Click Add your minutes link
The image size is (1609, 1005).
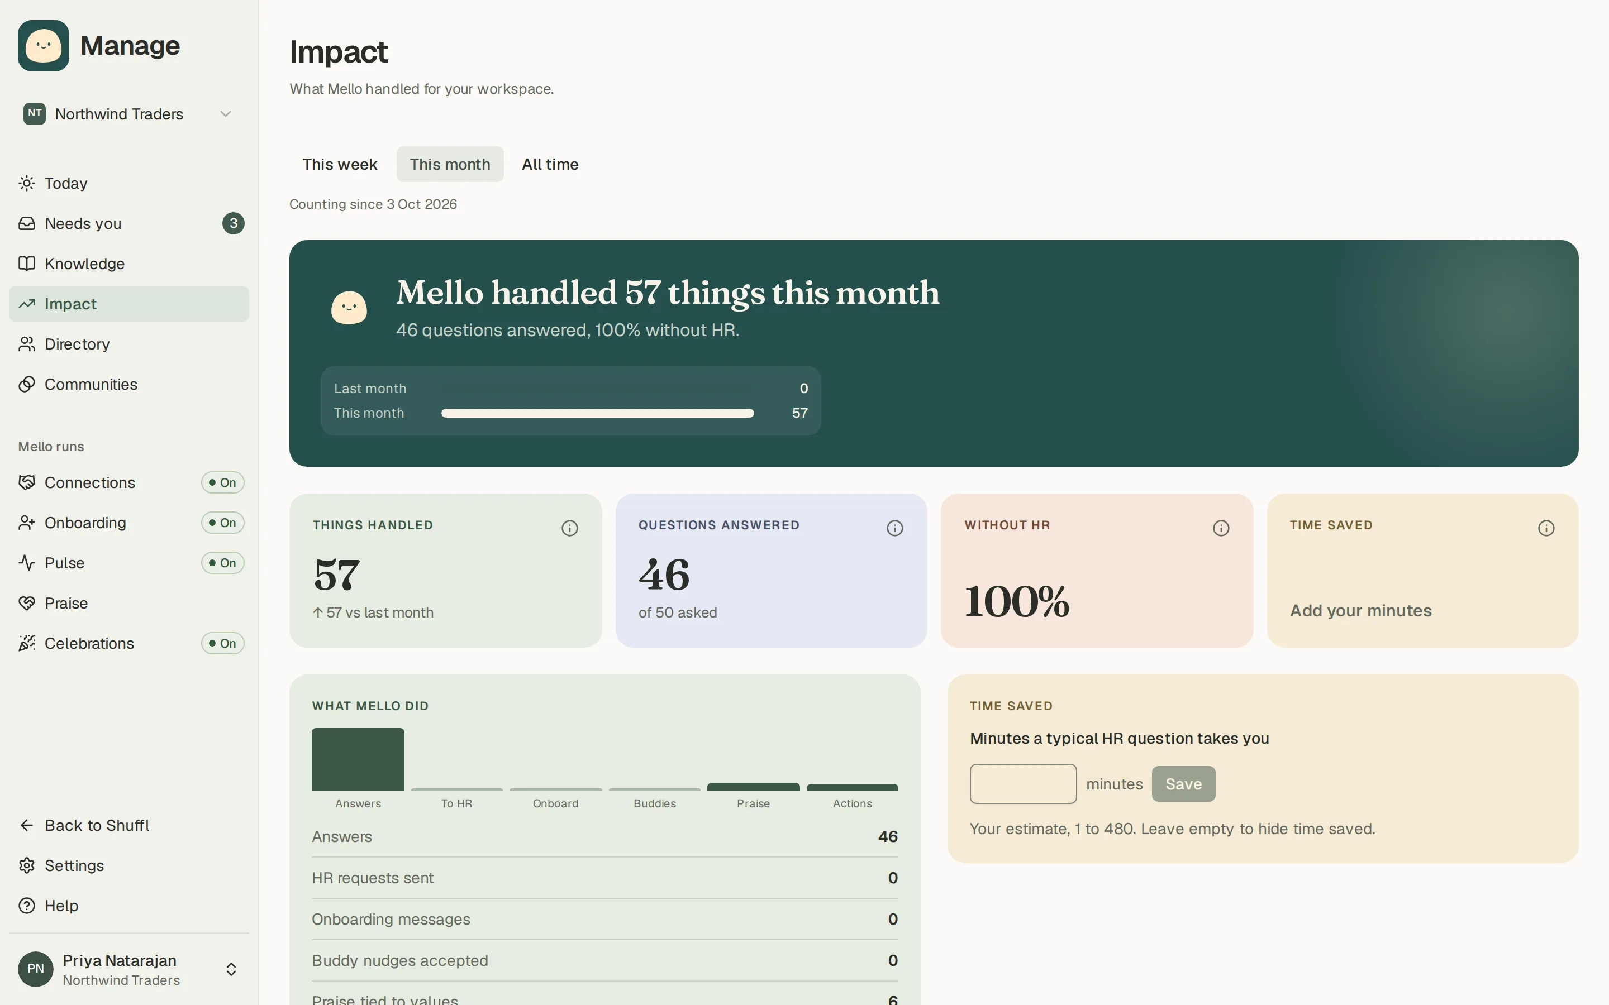[x=1361, y=611]
